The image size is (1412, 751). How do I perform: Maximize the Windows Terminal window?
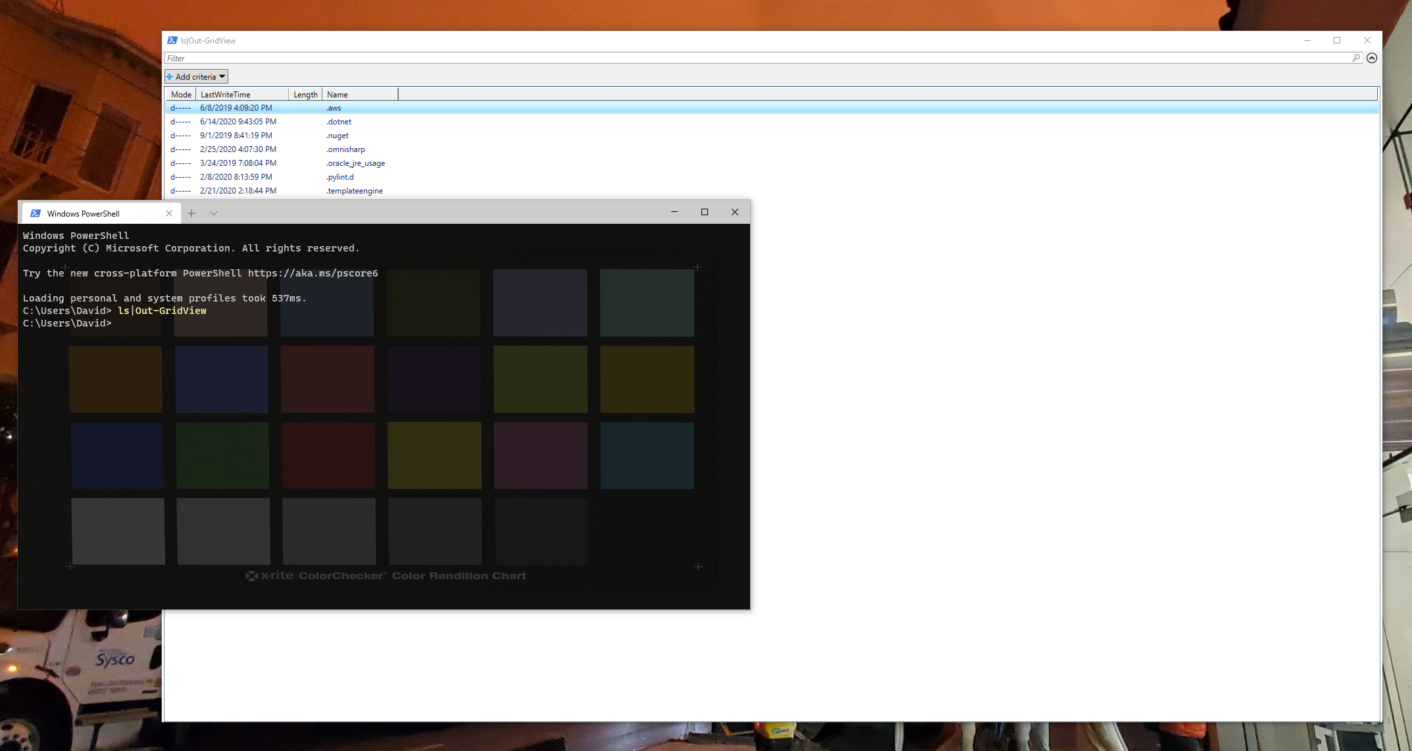[x=705, y=212]
